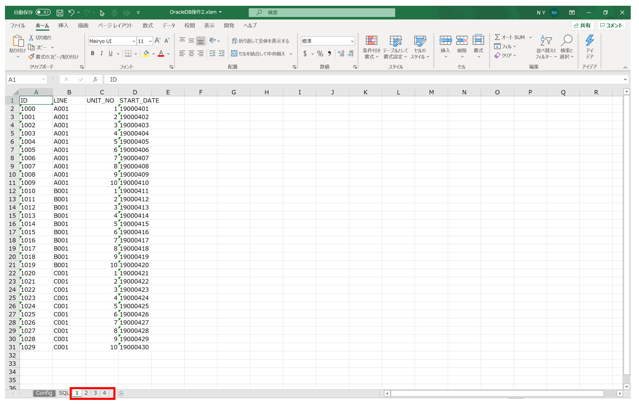Open Cell Styles gallery
This screenshot has width=639, height=404.
tap(420, 47)
